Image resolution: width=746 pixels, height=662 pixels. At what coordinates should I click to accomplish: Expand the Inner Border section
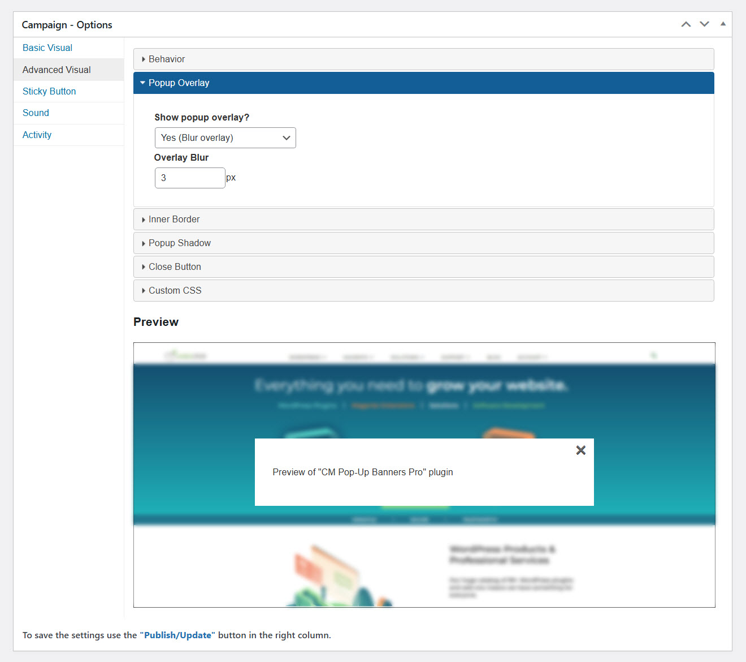pyautogui.click(x=423, y=219)
